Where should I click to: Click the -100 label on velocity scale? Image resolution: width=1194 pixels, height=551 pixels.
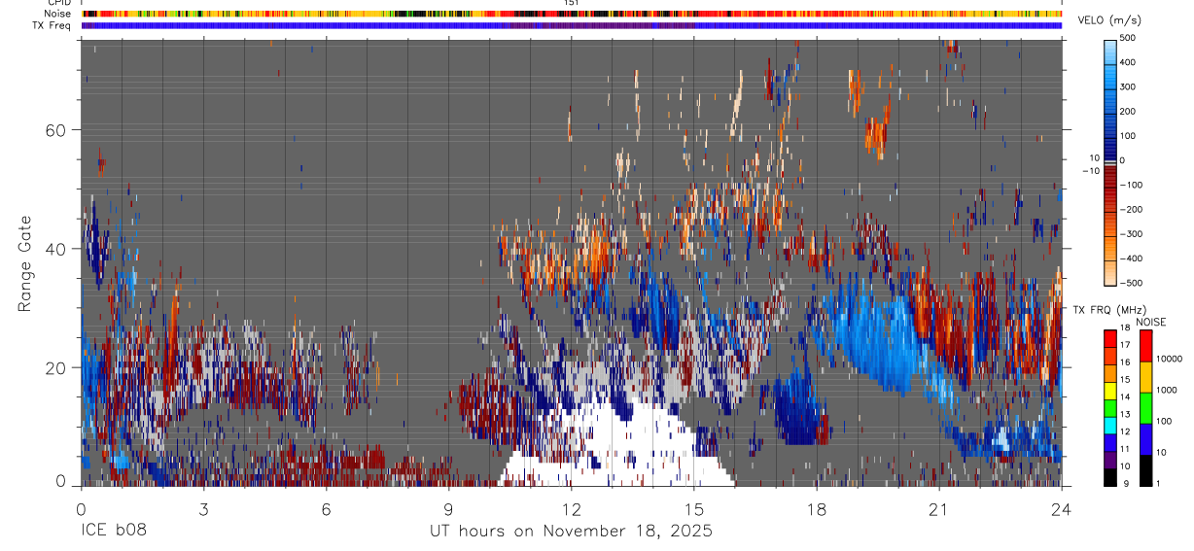[1130, 185]
